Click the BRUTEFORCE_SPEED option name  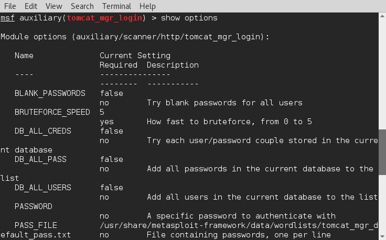(52, 112)
